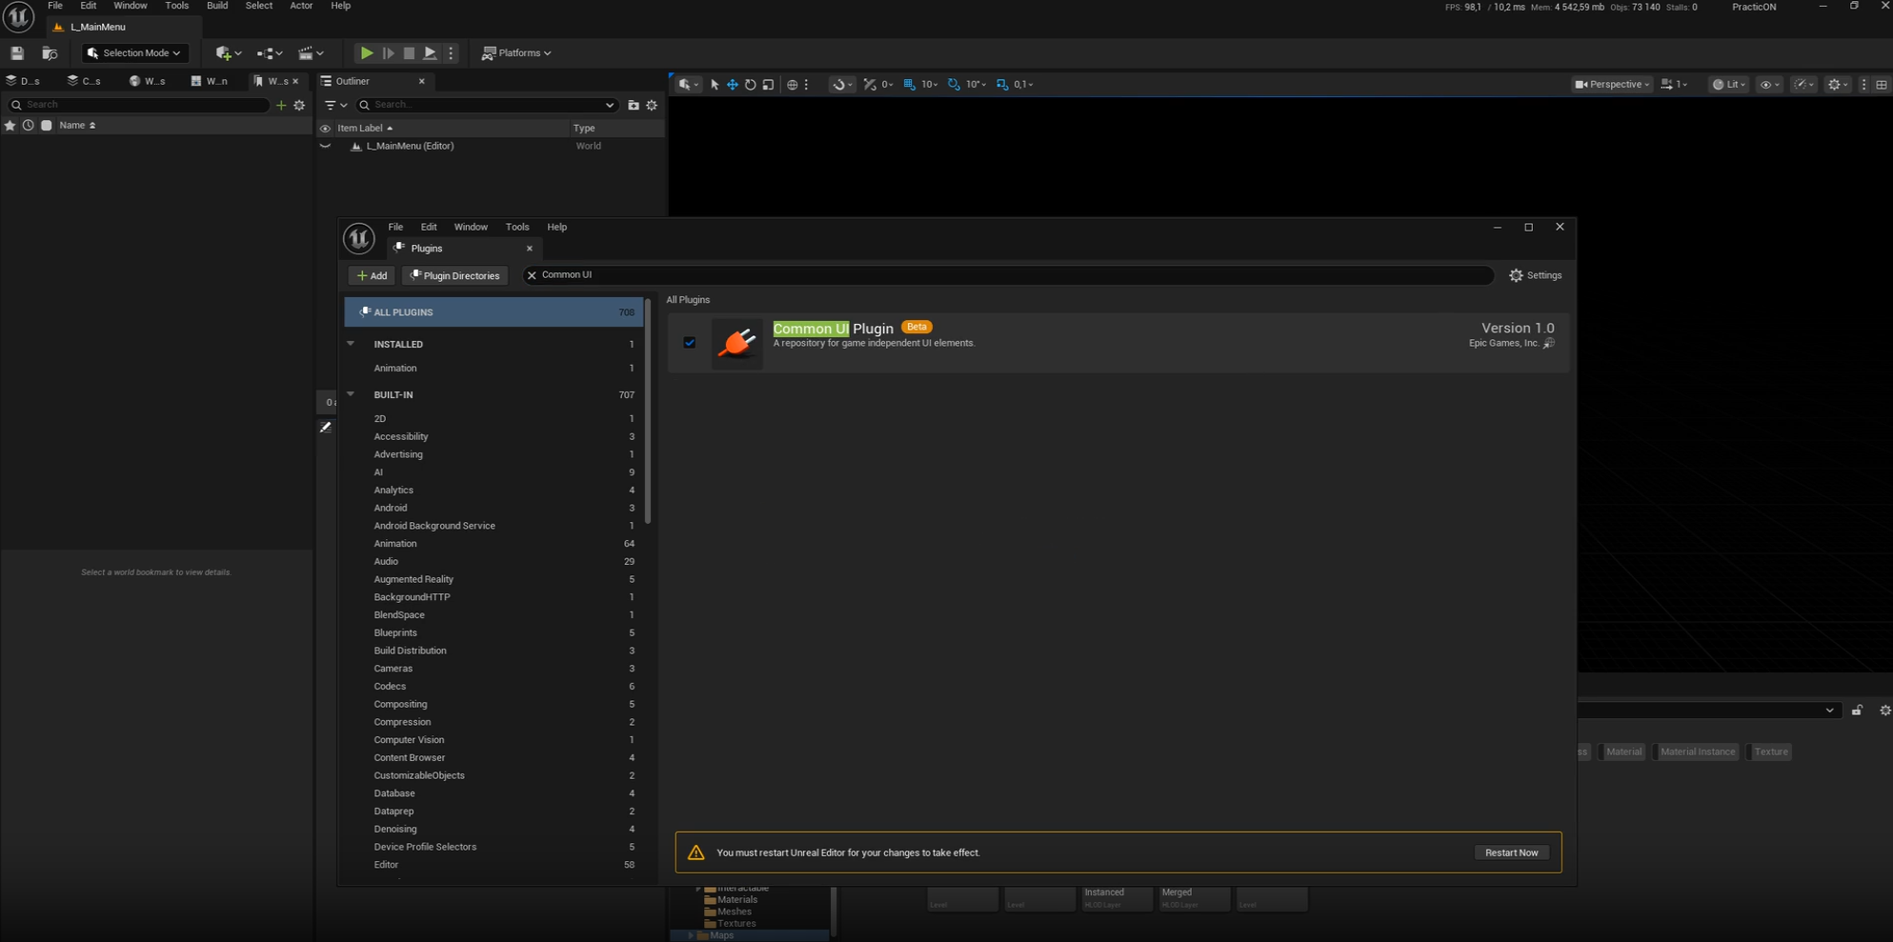The image size is (1893, 942).
Task: Click the Save current level icon
Action: tap(17, 53)
